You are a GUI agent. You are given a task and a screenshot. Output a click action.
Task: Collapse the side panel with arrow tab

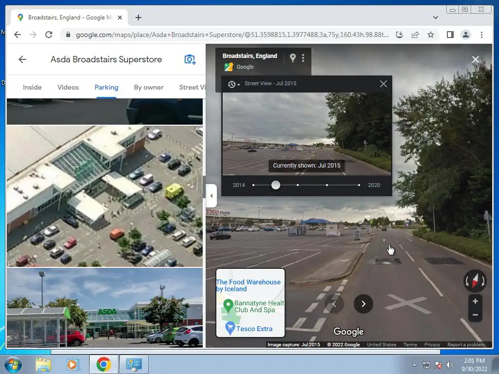(x=211, y=196)
